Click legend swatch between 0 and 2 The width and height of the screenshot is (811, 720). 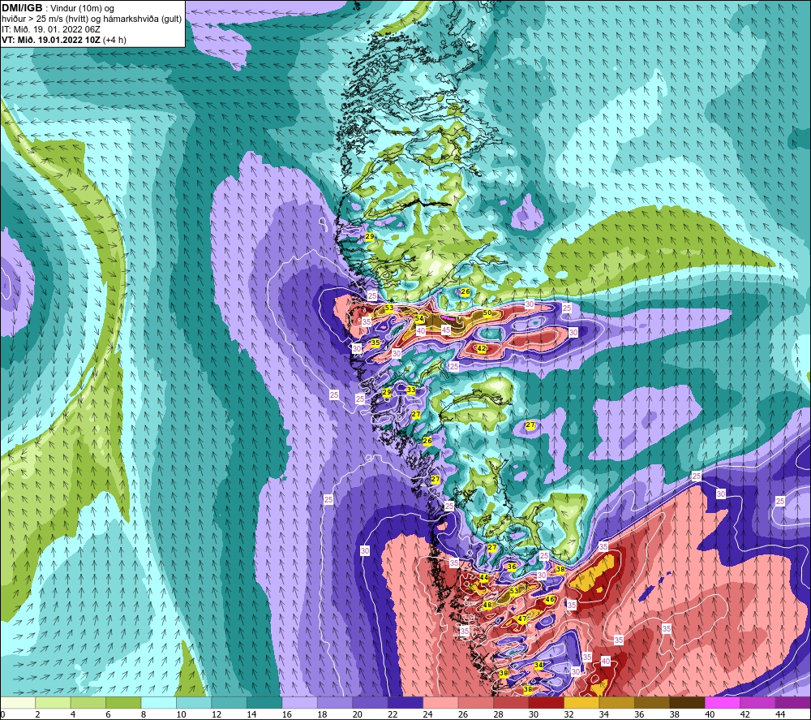pos(18,702)
